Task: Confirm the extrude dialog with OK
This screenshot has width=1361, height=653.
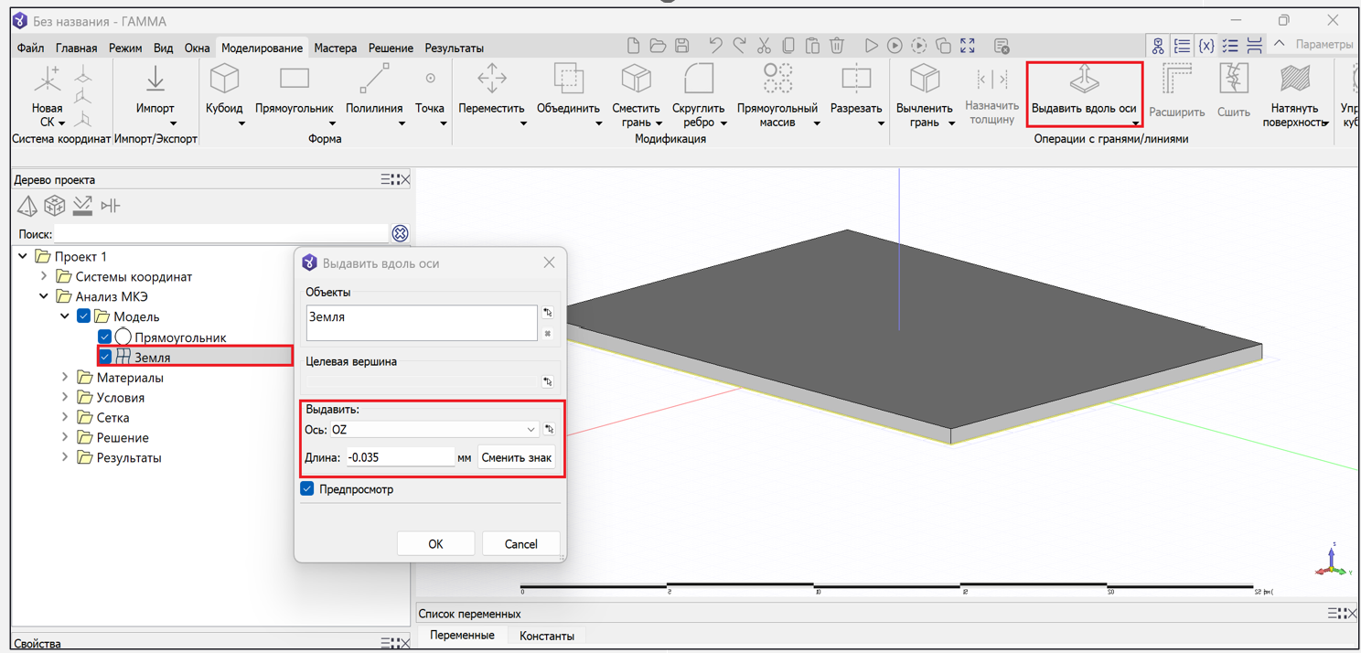Action: pyautogui.click(x=435, y=544)
